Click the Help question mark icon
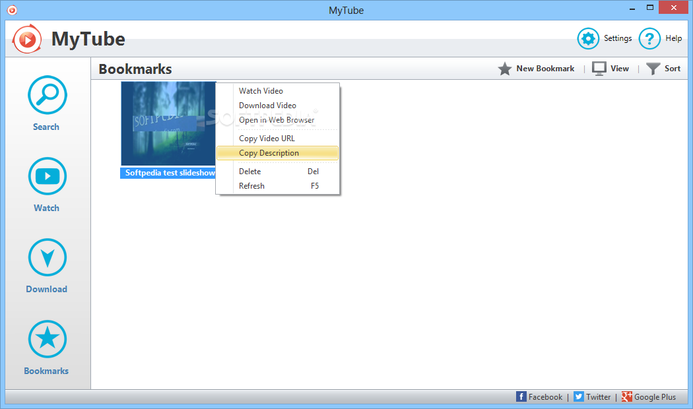This screenshot has width=693, height=409. tap(649, 38)
